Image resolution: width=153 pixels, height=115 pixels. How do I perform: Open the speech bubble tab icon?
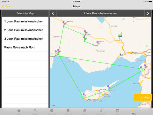coord(52,111)
